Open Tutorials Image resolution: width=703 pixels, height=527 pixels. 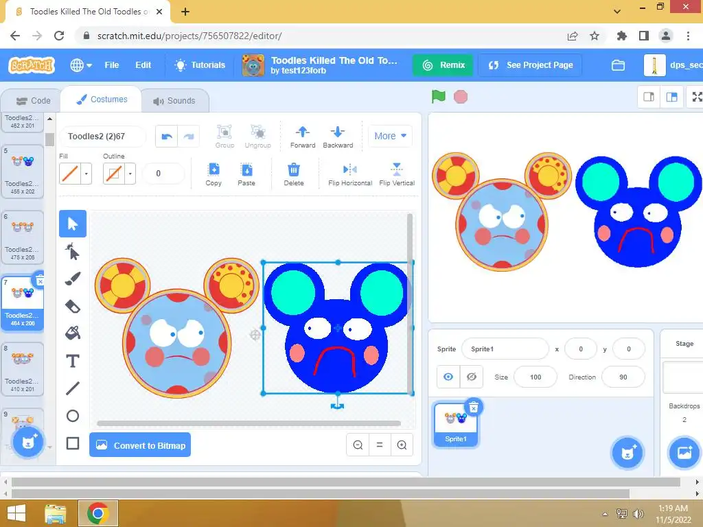coord(200,65)
